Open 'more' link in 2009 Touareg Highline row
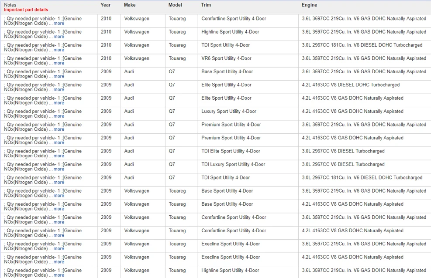Viewport: 431px width, 278px height. (x=59, y=275)
